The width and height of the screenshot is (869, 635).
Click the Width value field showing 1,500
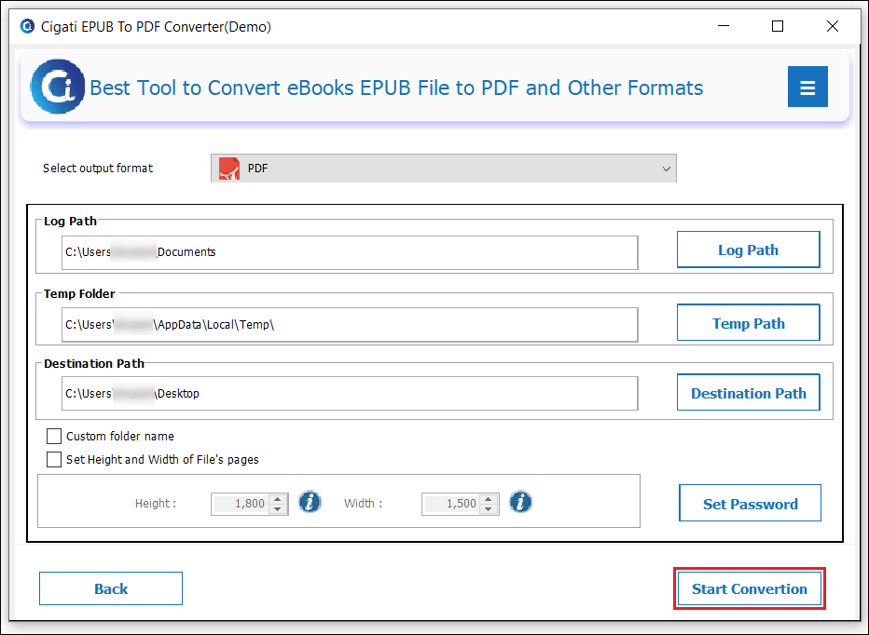click(x=451, y=504)
